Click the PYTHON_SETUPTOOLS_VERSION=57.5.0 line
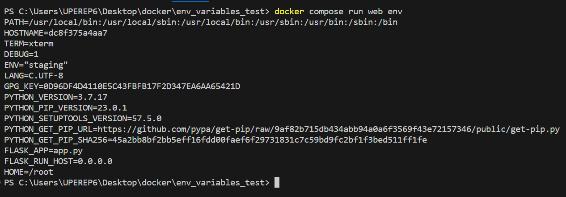The width and height of the screenshot is (566, 197). click(x=83, y=119)
